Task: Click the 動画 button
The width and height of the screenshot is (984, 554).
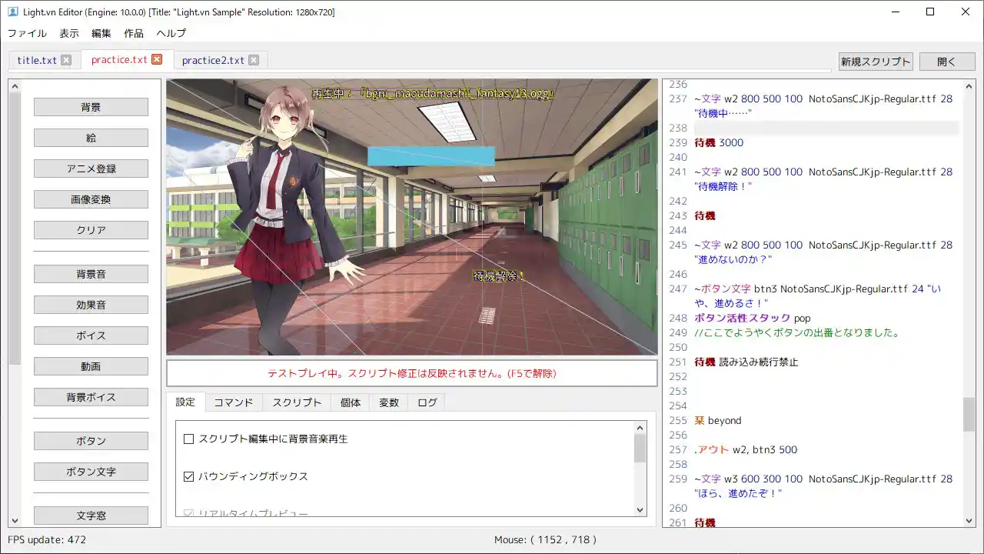Action: (x=91, y=366)
